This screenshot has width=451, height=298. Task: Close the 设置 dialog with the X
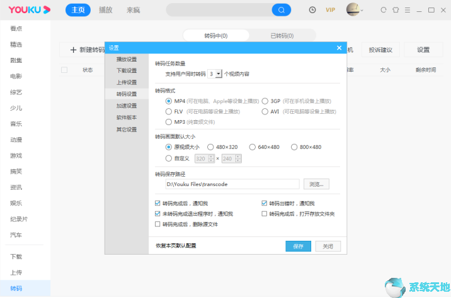coord(339,48)
